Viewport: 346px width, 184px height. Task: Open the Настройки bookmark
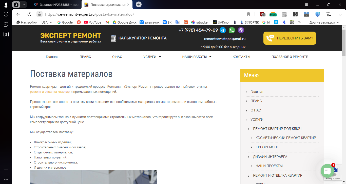27,22
